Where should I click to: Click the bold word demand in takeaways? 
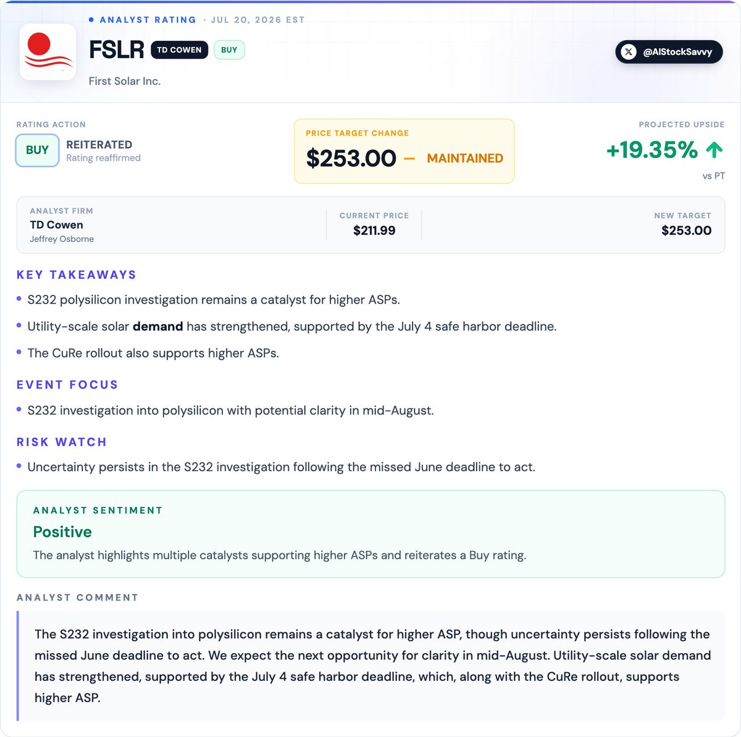point(157,326)
